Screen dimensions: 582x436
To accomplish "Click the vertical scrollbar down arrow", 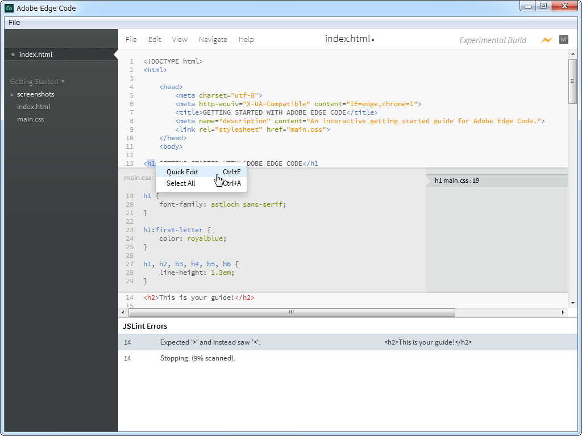I will pyautogui.click(x=573, y=303).
